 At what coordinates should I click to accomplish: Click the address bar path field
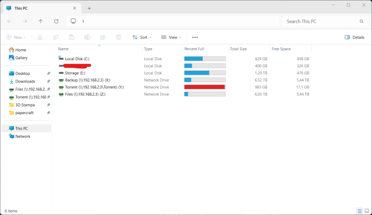(x=173, y=21)
